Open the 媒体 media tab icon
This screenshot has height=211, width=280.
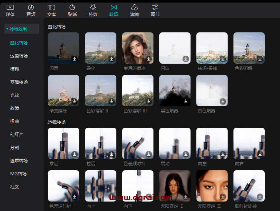10,7
